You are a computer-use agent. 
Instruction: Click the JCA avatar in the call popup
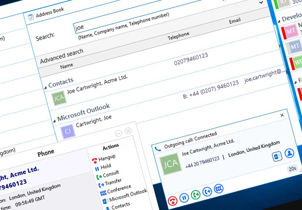point(170,164)
